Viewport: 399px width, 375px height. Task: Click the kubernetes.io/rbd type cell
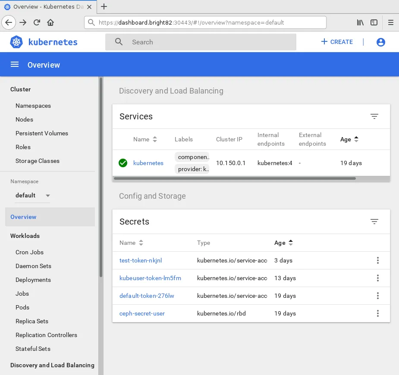221,313
